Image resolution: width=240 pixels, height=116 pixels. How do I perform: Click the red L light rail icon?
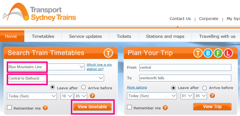click(228, 53)
